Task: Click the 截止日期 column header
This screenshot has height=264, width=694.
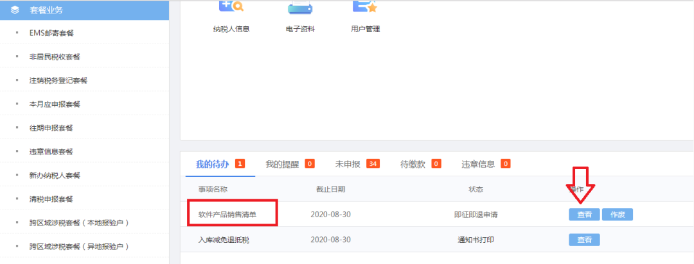Action: [331, 190]
